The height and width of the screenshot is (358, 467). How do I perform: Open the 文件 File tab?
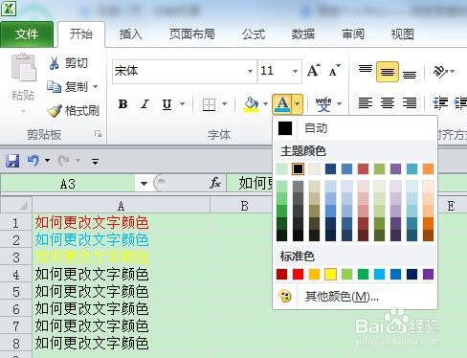[x=27, y=34]
